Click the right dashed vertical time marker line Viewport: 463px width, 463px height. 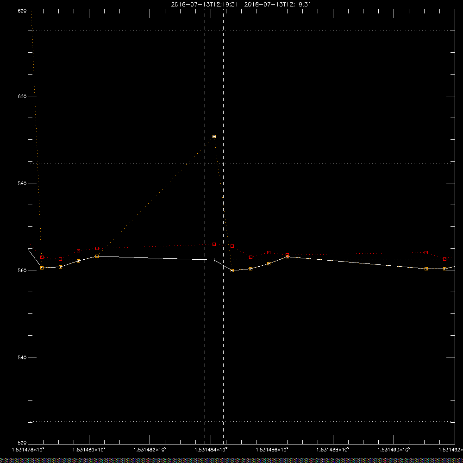tap(223, 226)
